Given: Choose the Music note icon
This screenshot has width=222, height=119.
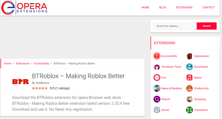Looking at the screenshot, I should click(189, 78).
